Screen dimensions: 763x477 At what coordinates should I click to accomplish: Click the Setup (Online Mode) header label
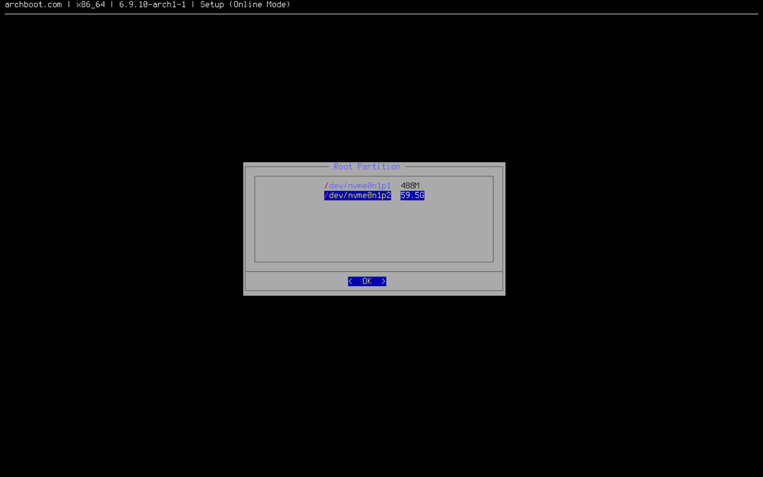[245, 4]
